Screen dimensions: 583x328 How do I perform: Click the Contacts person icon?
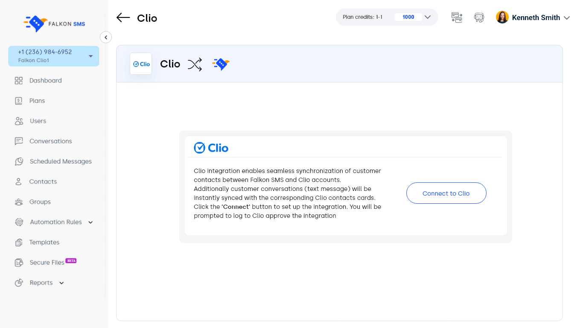19,182
